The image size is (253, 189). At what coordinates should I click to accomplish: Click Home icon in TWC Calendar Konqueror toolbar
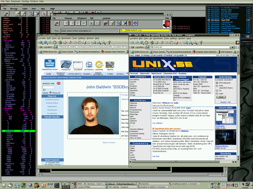[55, 42]
